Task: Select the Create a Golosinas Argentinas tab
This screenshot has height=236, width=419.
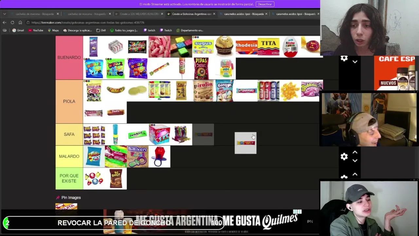Action: (191, 14)
